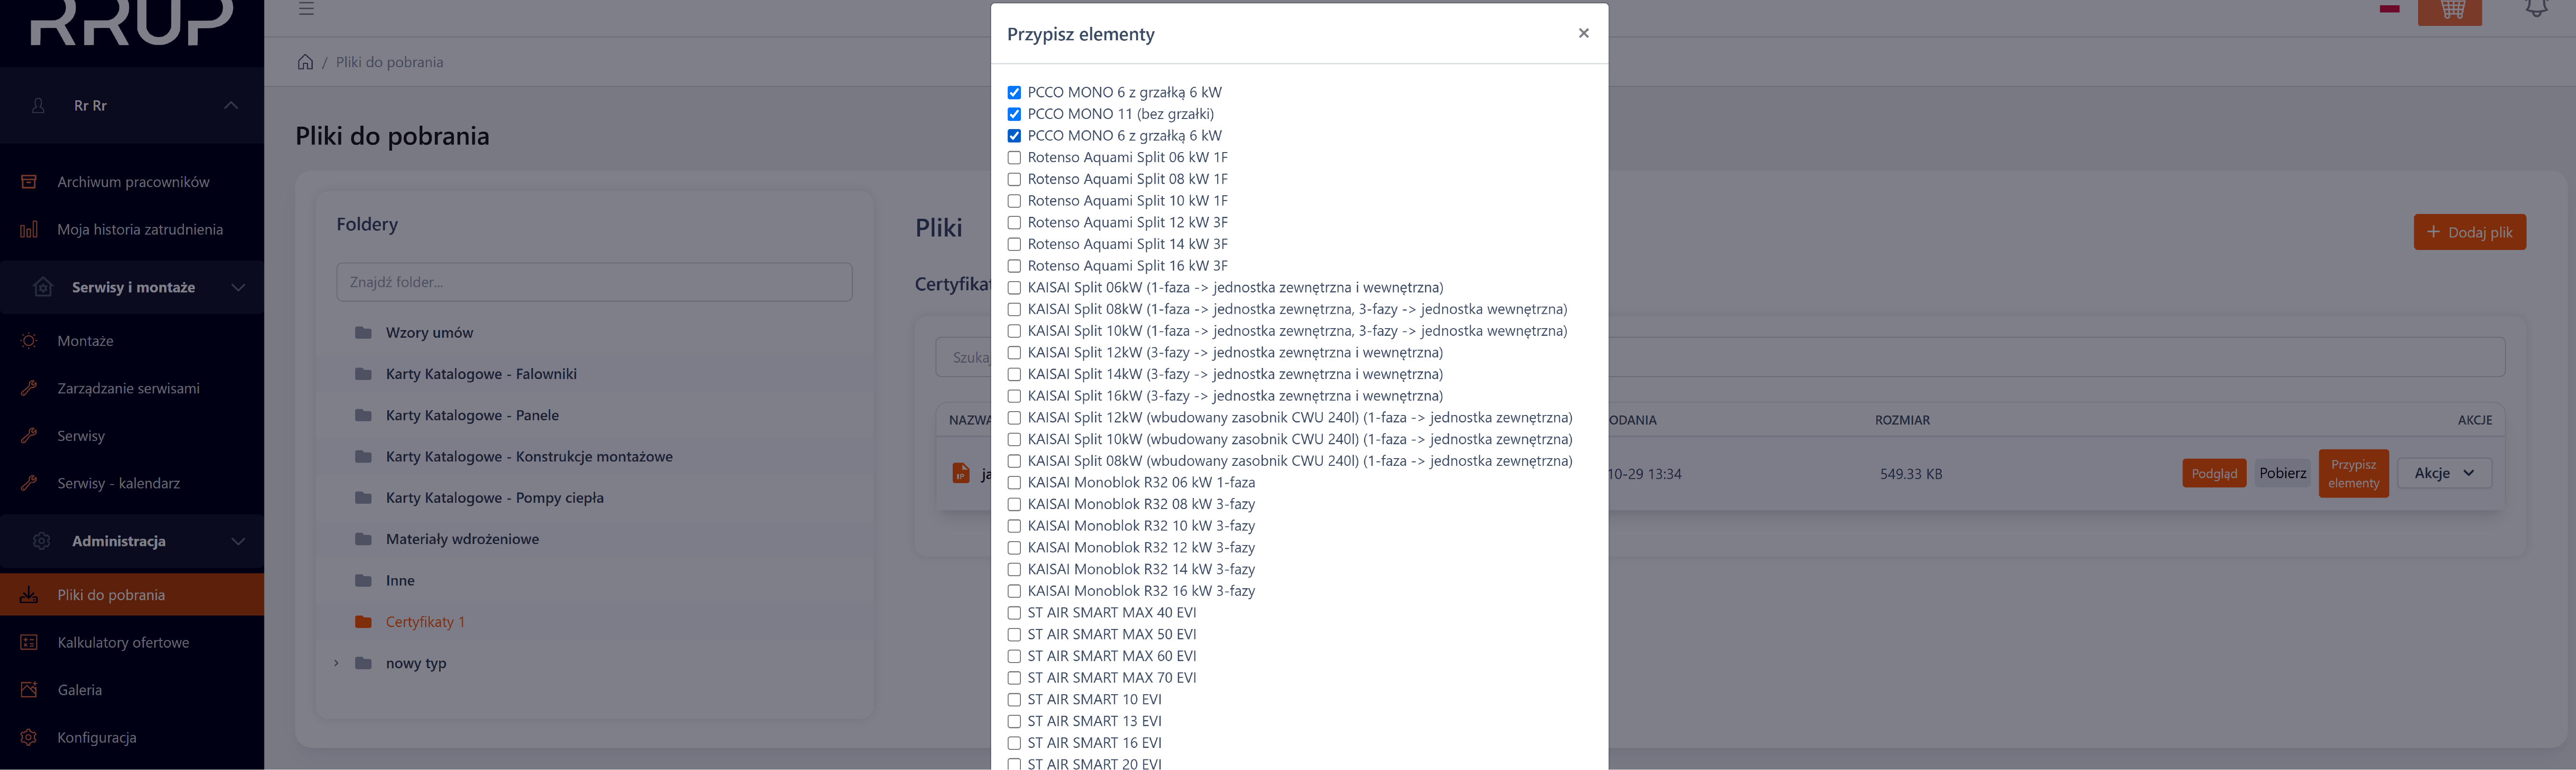2576x770 pixels.
Task: Click the Konfiguracja gear icon
Action: (x=29, y=737)
